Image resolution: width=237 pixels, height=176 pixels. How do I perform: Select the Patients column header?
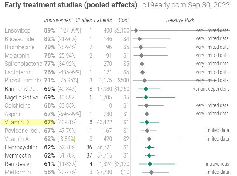click(x=103, y=20)
